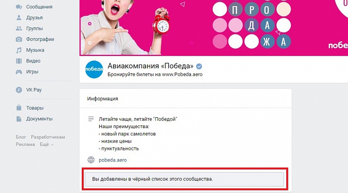Expand the Ещё dropdown in footer

[x=47, y=145]
